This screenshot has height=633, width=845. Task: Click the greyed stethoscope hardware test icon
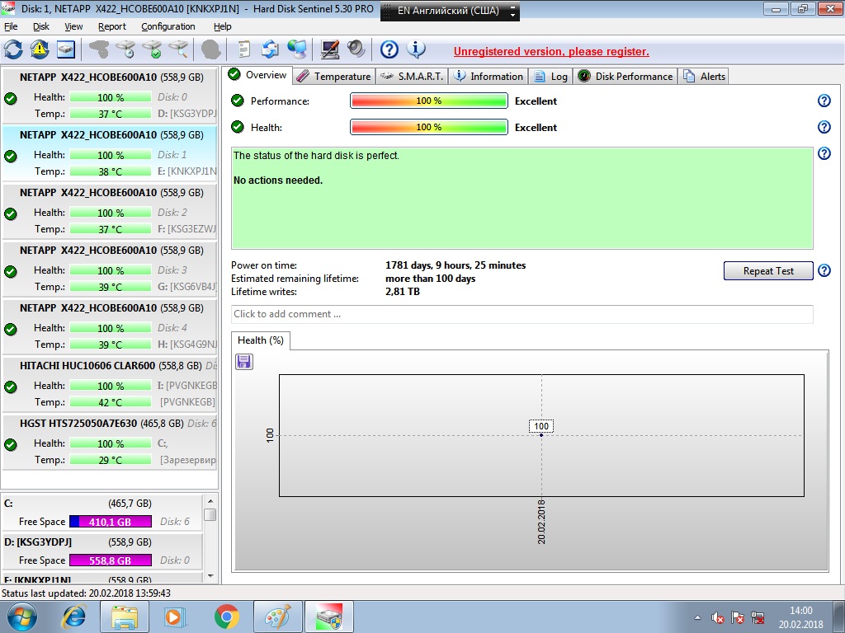99,49
